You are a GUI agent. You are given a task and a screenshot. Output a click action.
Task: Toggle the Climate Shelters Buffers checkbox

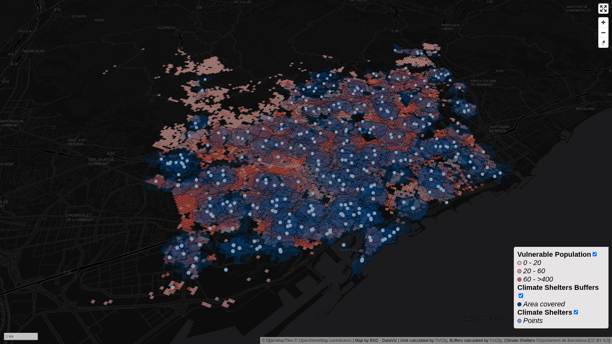click(521, 296)
